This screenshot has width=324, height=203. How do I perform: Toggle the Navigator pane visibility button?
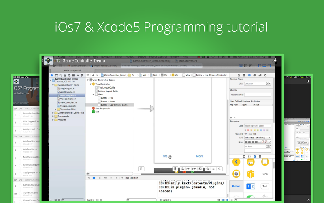(259, 66)
